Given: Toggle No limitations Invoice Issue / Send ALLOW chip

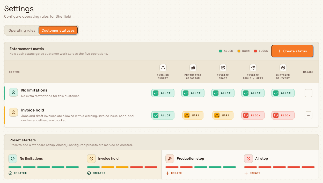Looking at the screenshot, I should (x=253, y=93).
